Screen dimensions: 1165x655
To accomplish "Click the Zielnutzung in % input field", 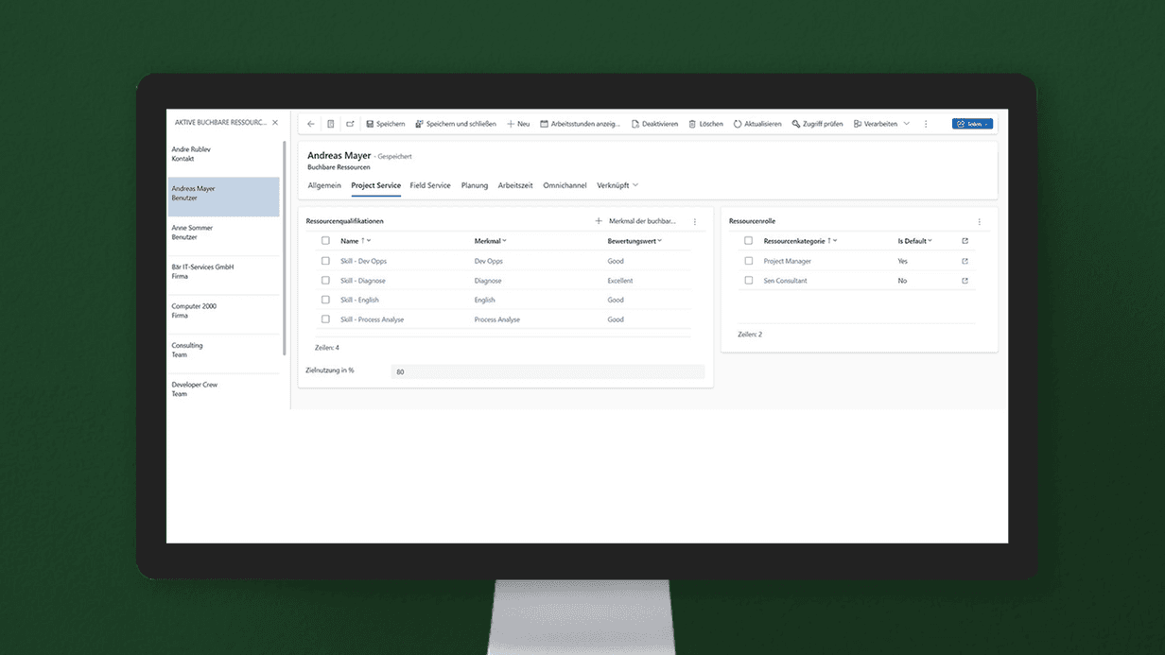I will (x=548, y=371).
